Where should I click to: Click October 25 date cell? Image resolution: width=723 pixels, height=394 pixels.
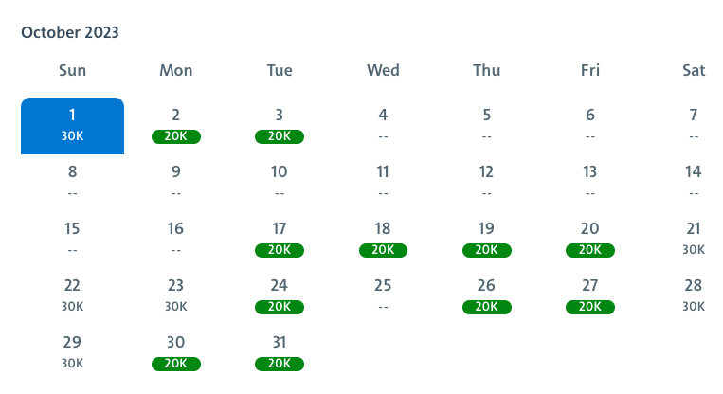[x=383, y=295]
